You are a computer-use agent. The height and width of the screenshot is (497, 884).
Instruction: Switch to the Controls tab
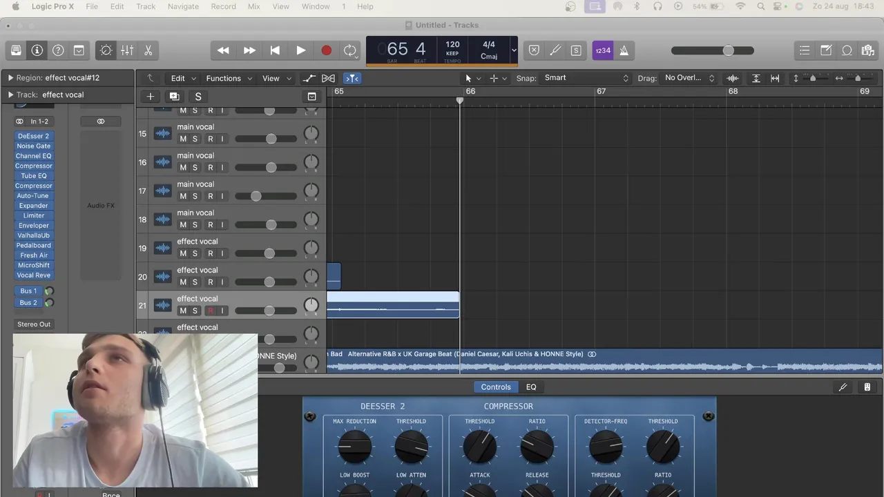point(496,387)
